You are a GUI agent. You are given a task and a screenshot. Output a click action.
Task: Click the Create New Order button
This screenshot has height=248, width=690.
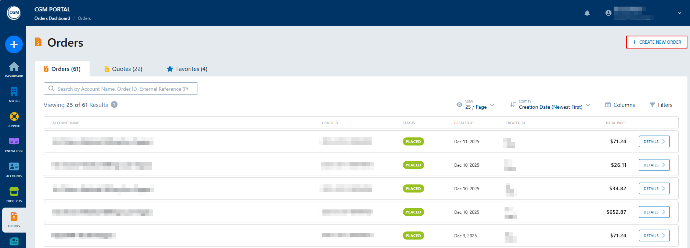656,42
